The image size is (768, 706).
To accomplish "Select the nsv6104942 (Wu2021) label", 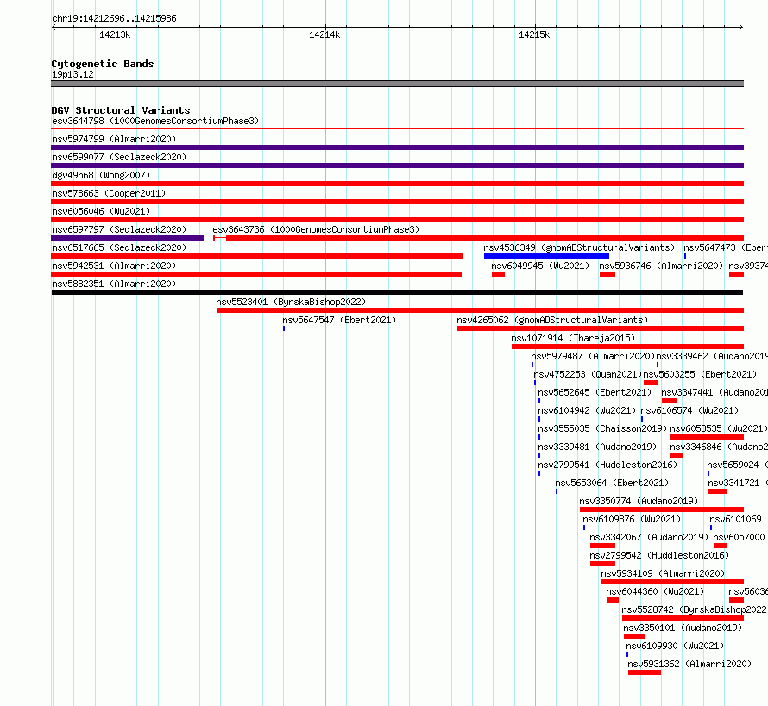I will point(587,410).
